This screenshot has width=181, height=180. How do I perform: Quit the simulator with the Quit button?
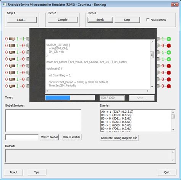[167, 172]
